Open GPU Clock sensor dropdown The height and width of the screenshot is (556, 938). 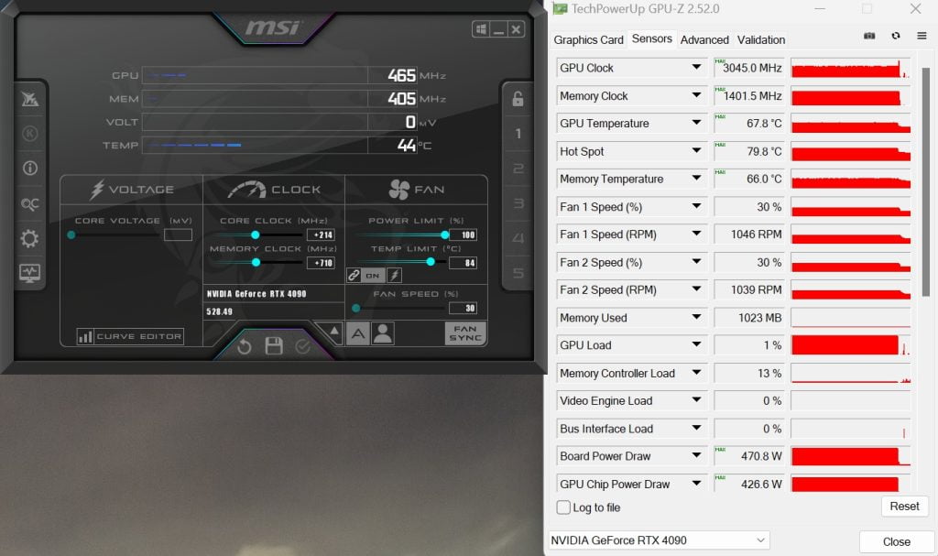696,67
